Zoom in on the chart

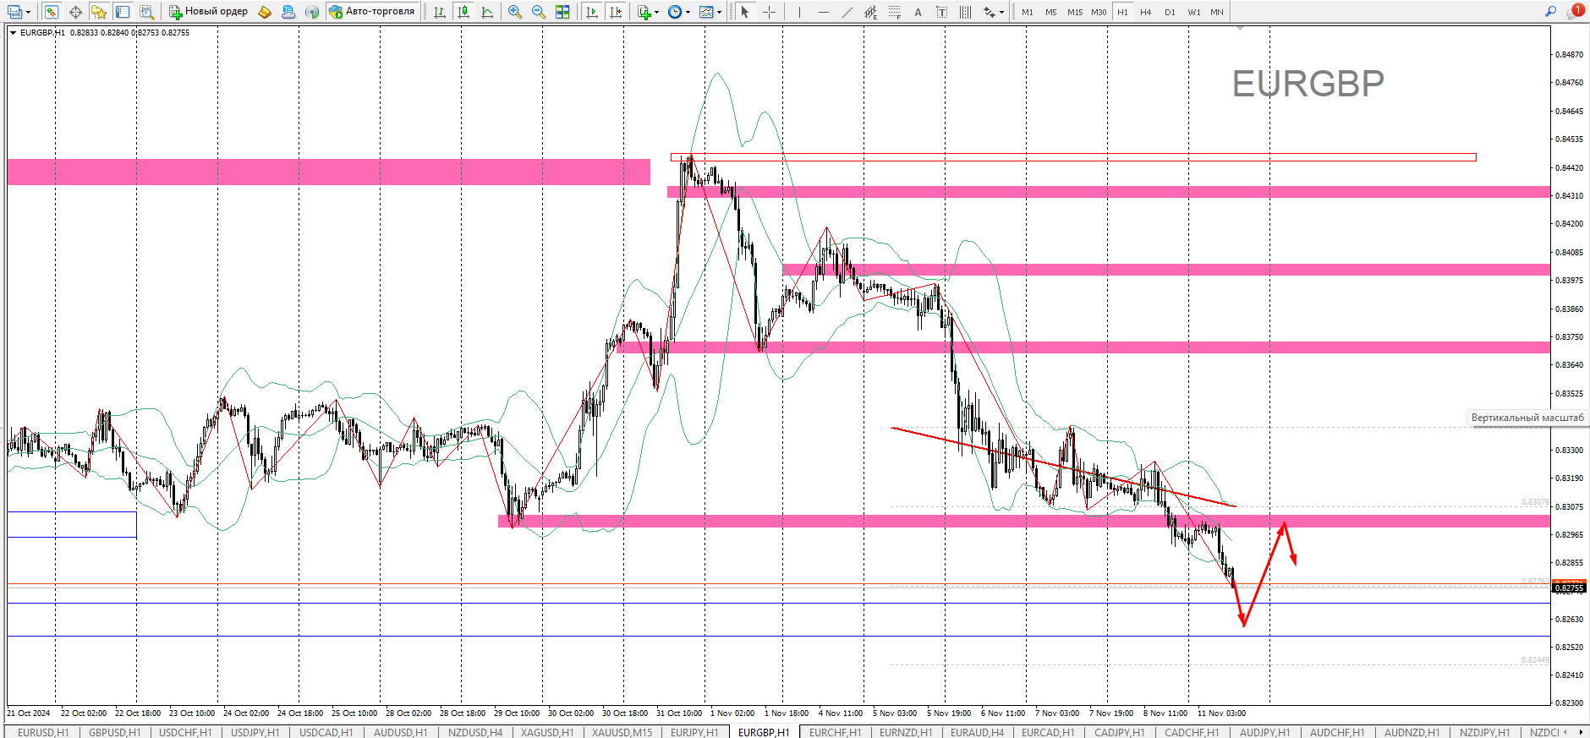[514, 12]
